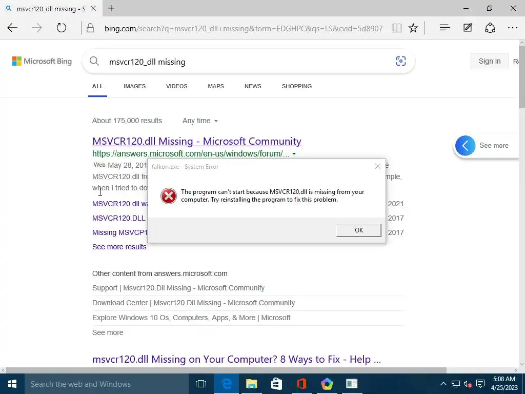
Task: Click the window app icon on taskbar
Action: click(352, 384)
